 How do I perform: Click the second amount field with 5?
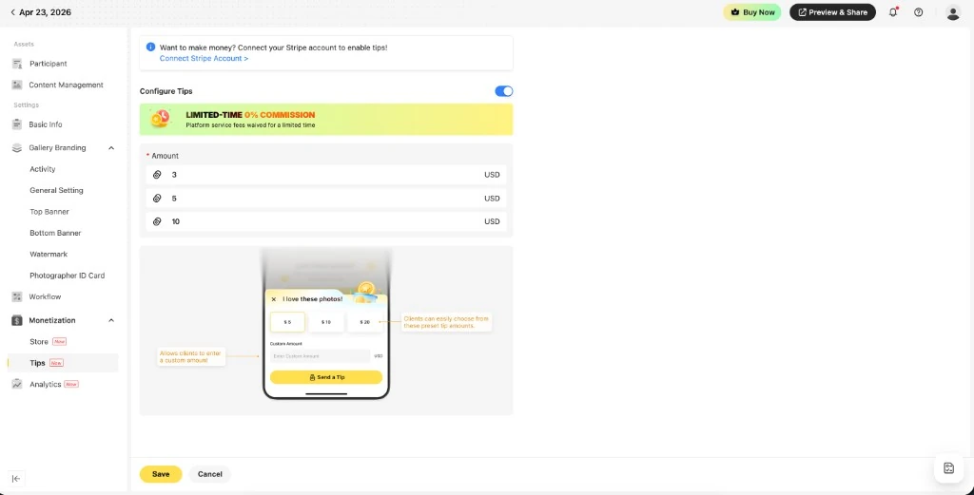point(326,199)
